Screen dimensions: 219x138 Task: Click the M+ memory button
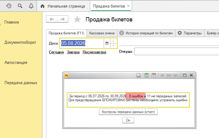[169, 75]
